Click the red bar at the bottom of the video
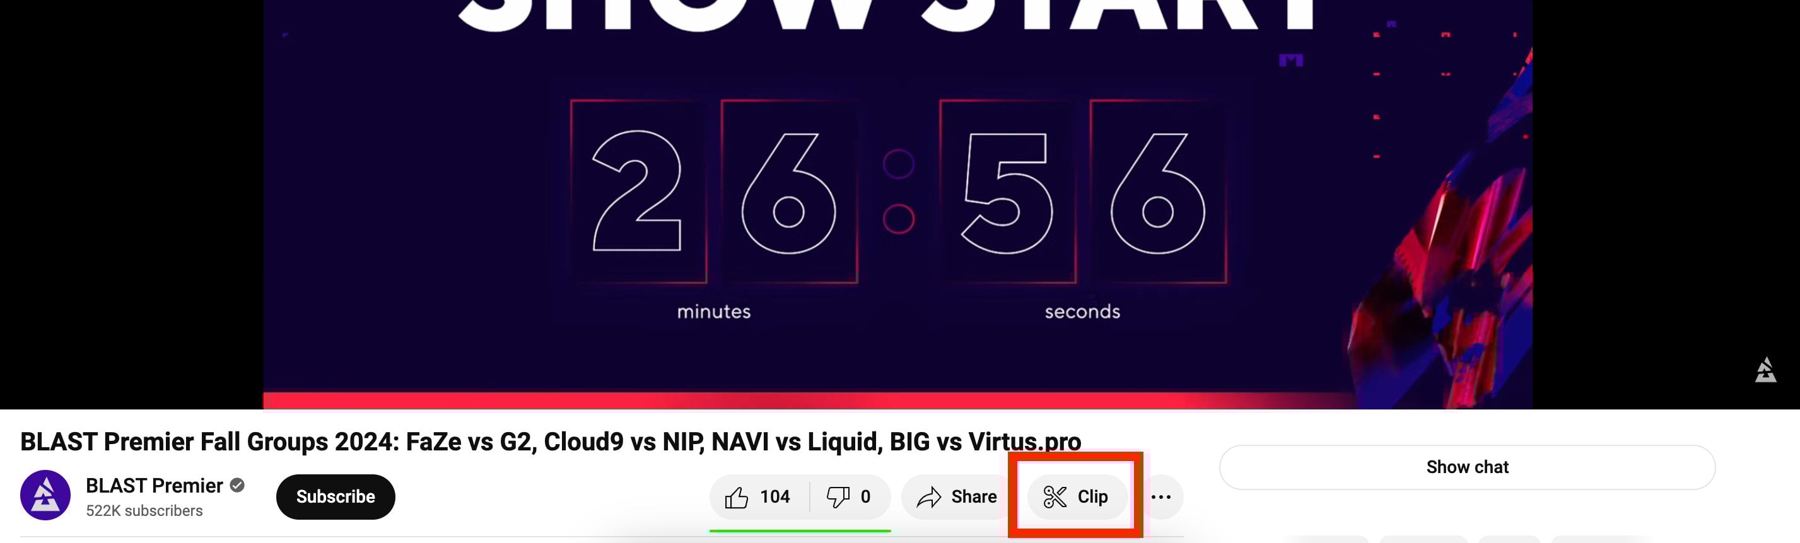 pos(898,401)
